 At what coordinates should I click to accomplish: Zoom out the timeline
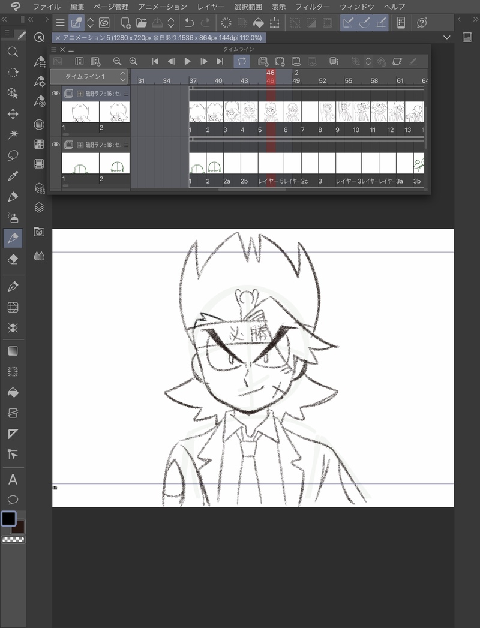point(117,61)
